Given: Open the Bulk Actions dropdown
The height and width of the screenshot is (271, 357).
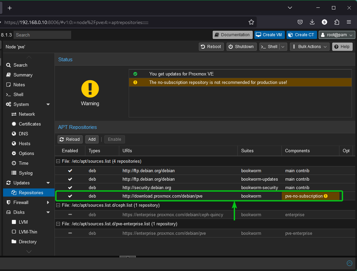Looking at the screenshot, I should click(310, 47).
